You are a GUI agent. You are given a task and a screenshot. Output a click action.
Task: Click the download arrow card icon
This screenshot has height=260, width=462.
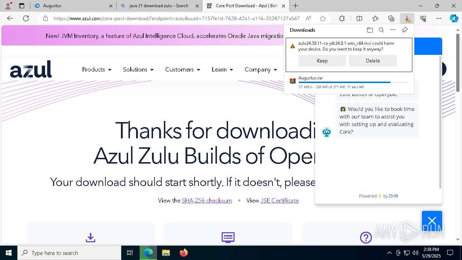pos(91,238)
